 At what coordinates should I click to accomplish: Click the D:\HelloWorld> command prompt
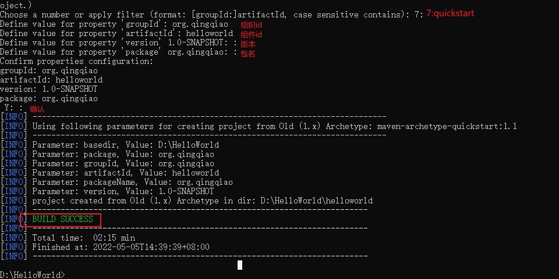(33, 275)
